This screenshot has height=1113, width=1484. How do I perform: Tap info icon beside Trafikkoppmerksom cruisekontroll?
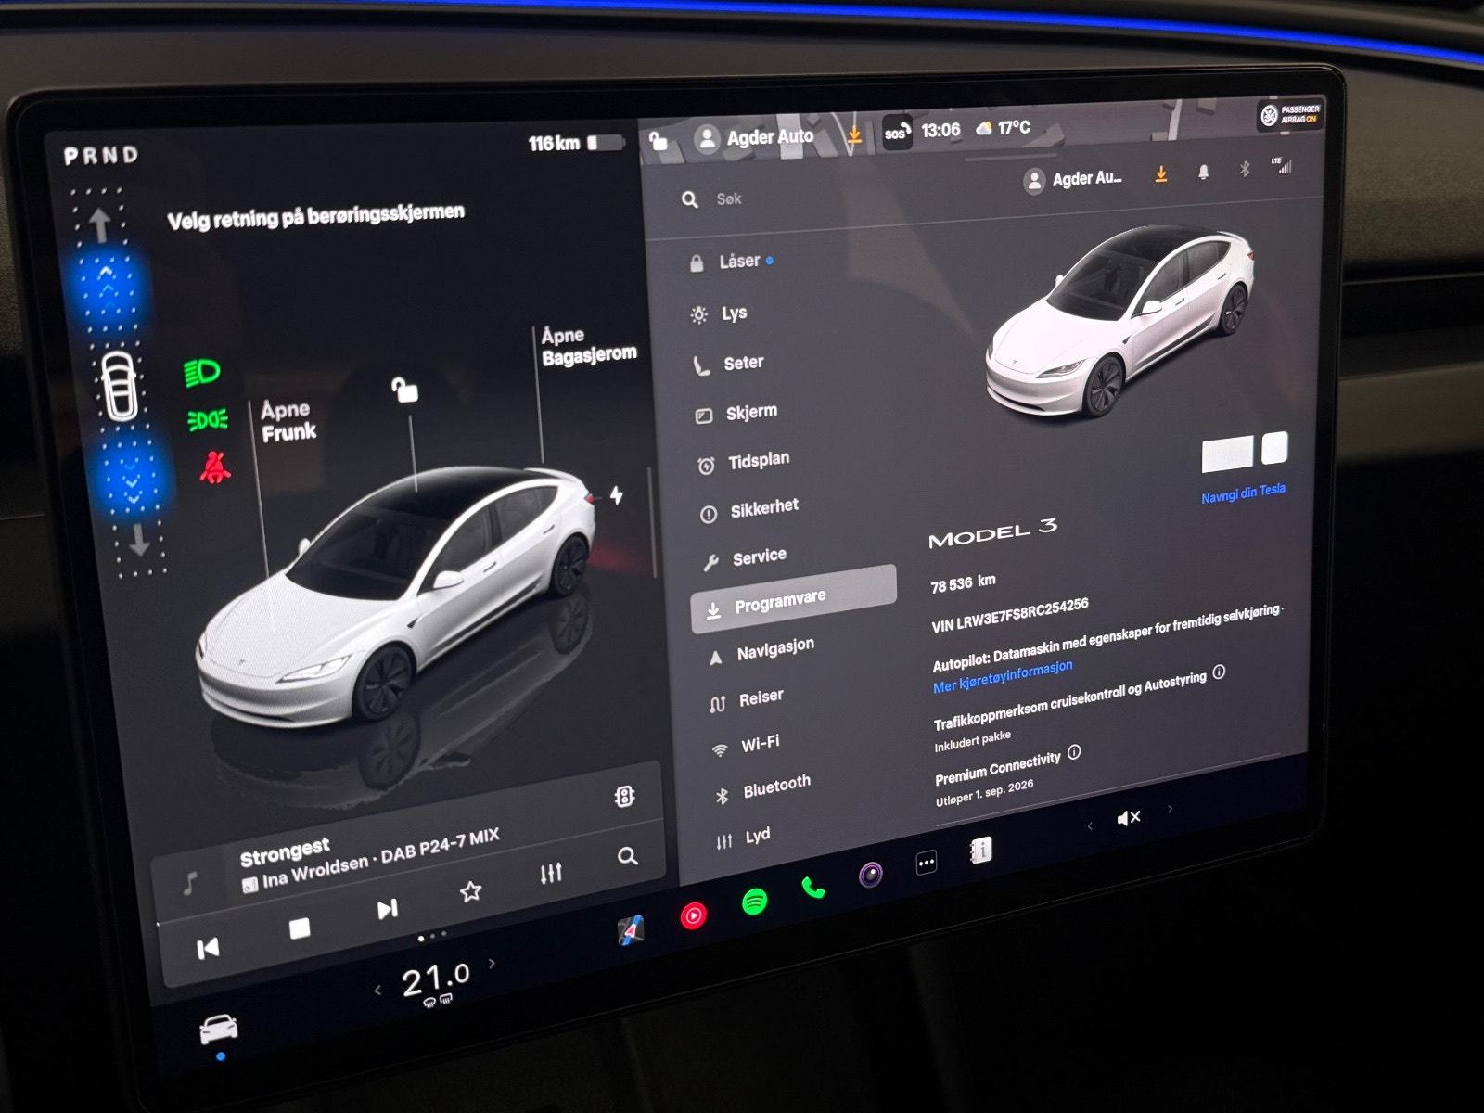tap(1219, 672)
